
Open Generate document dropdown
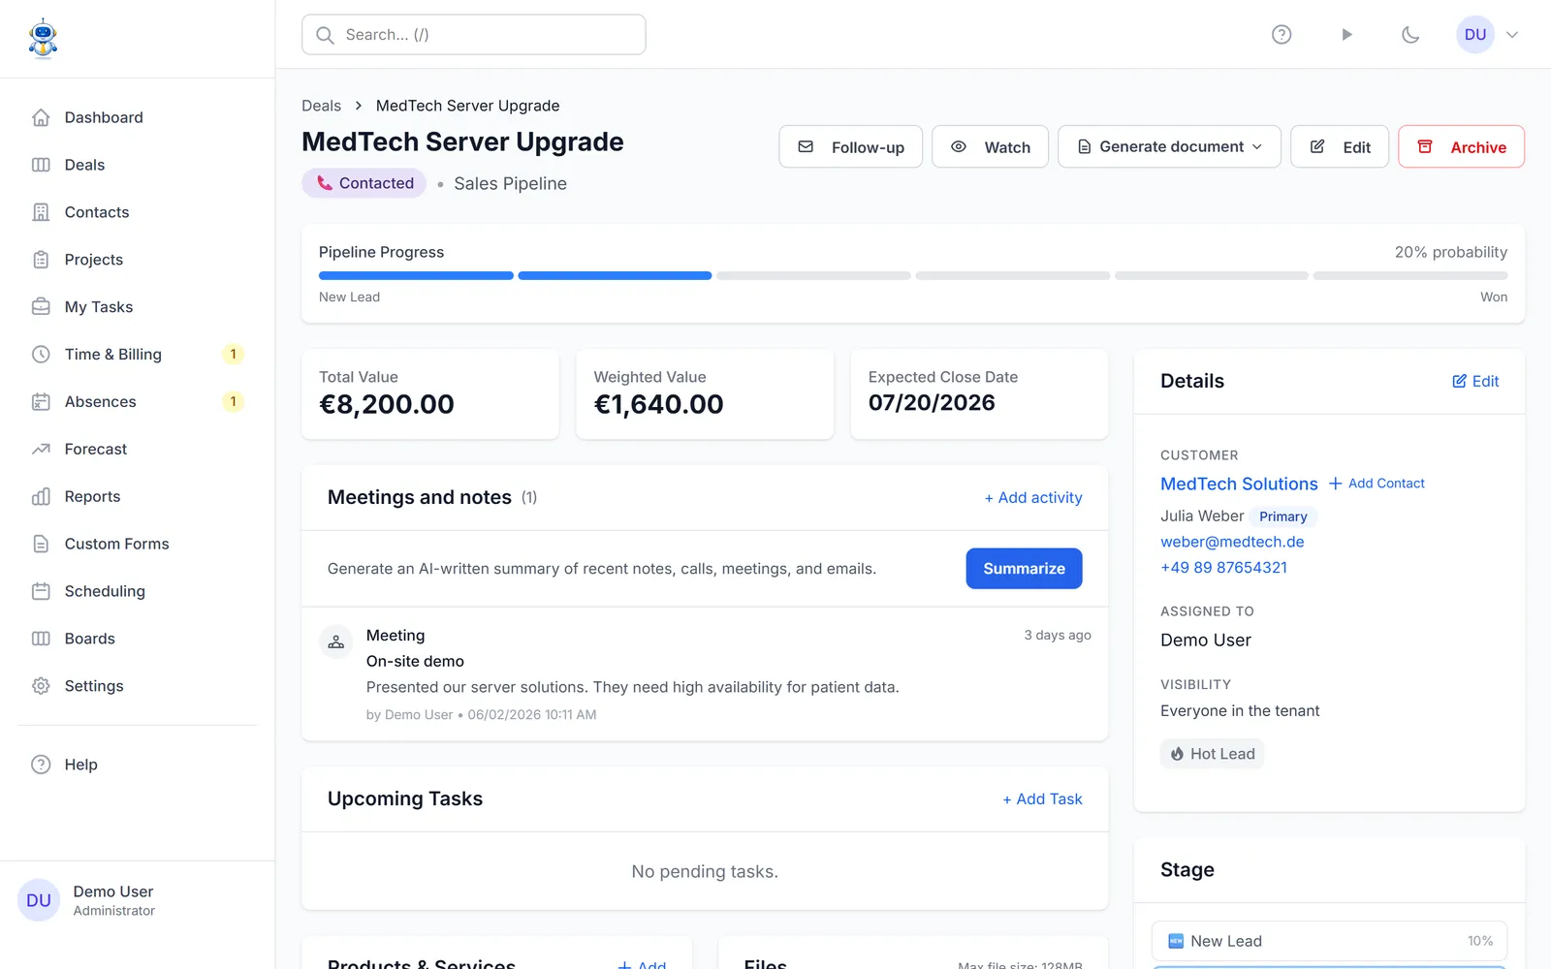coord(1169,147)
